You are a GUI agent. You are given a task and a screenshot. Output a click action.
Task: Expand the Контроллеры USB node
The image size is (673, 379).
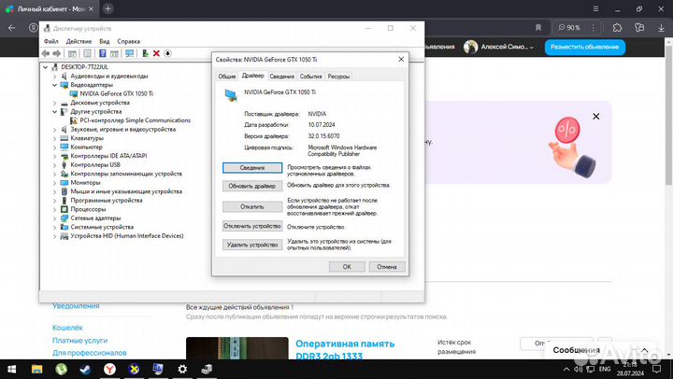click(x=54, y=164)
